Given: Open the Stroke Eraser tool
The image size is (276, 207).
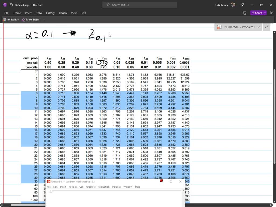Looking at the screenshot, I should point(30,20).
